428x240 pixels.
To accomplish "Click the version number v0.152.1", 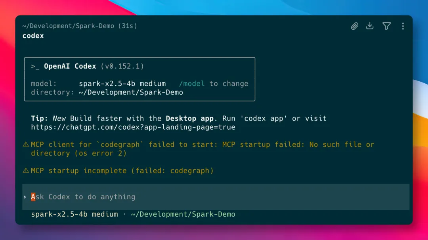I will tap(122, 66).
